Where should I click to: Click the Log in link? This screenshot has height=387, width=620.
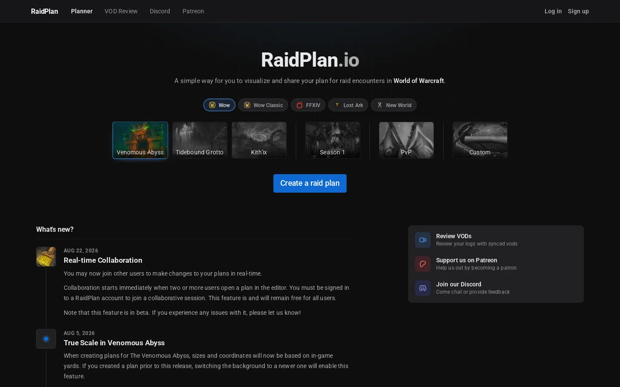(x=553, y=11)
